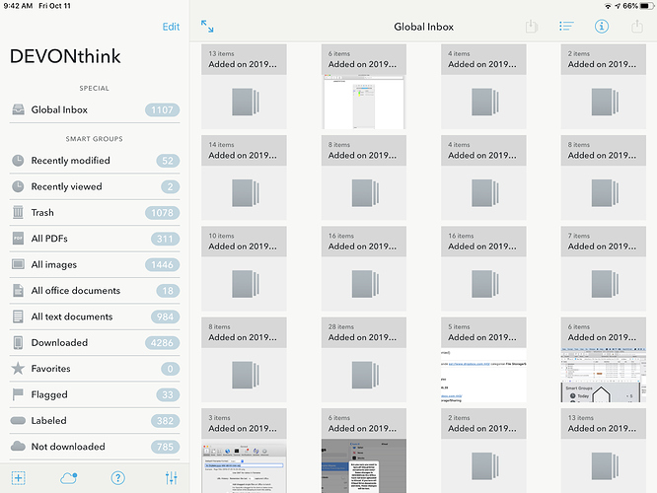Tap the Wi-Fi status icon
The image size is (657, 493).
[x=608, y=6]
